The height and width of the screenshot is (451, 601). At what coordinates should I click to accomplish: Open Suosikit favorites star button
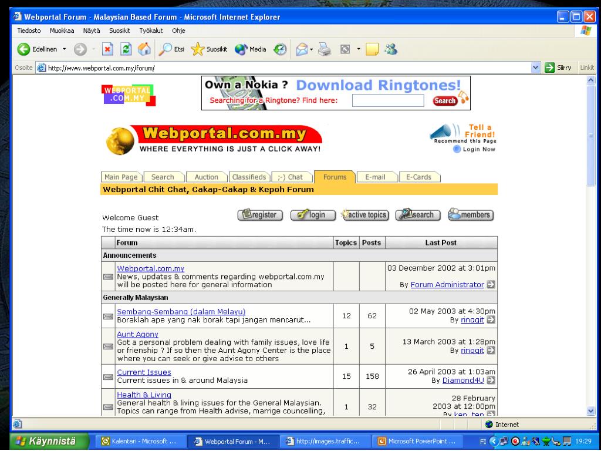tap(209, 49)
